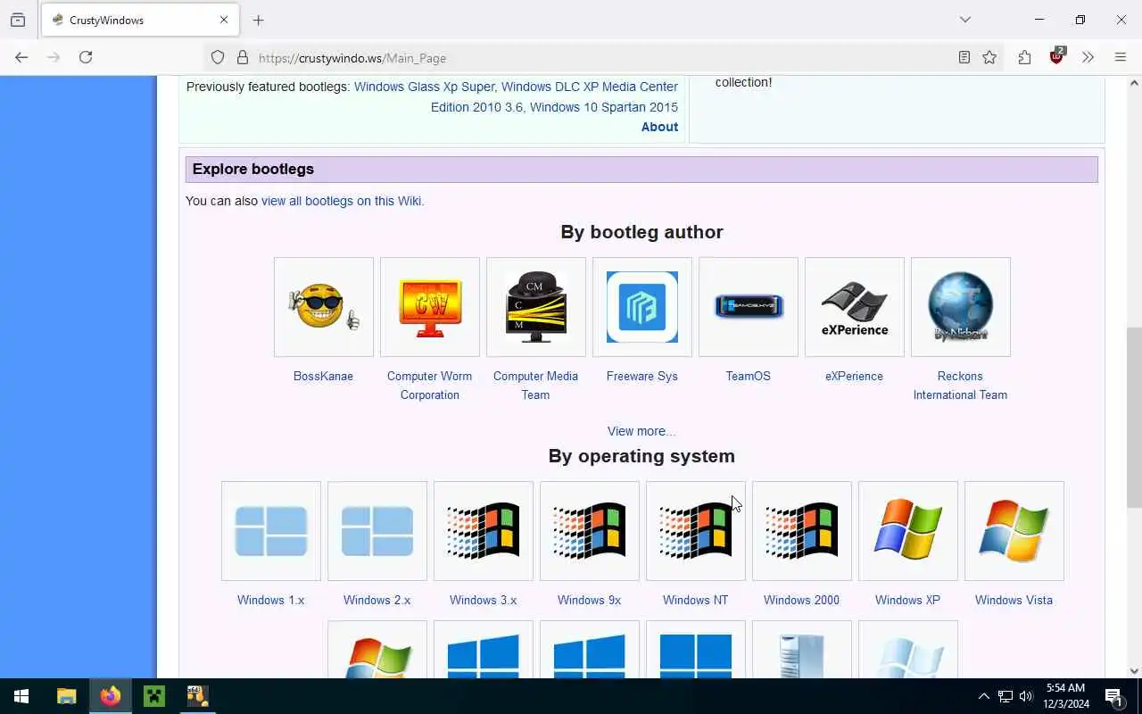The height and width of the screenshot is (714, 1142).
Task: Open the Firefox application hamburger menu
Action: (1121, 57)
